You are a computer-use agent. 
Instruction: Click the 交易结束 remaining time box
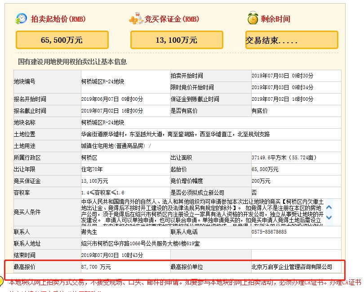292,40
